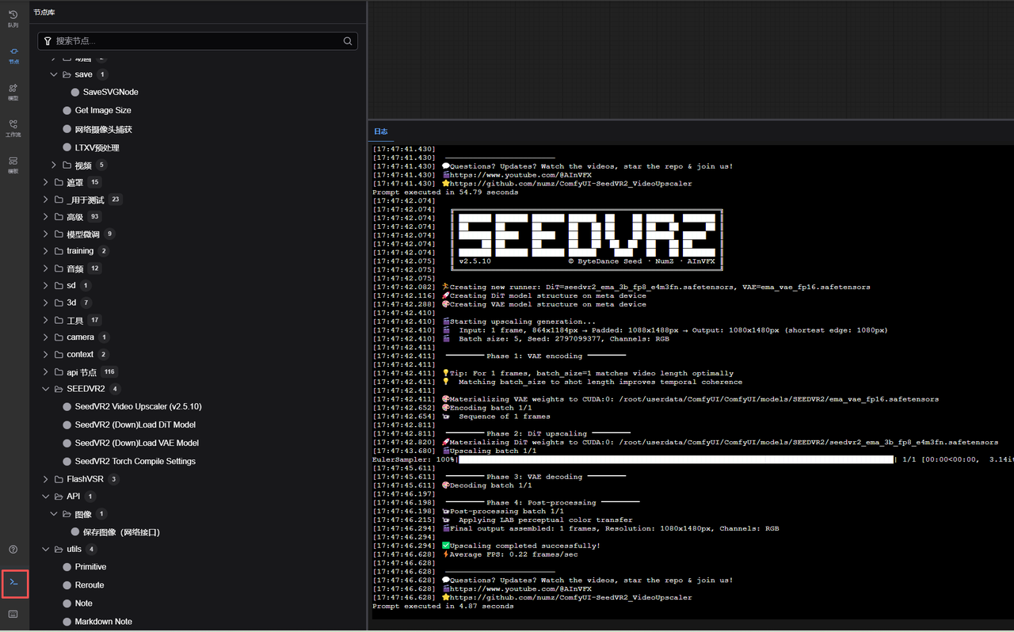Open the keyboard shortcuts icon in sidebar
This screenshot has width=1014, height=632.
13,614
